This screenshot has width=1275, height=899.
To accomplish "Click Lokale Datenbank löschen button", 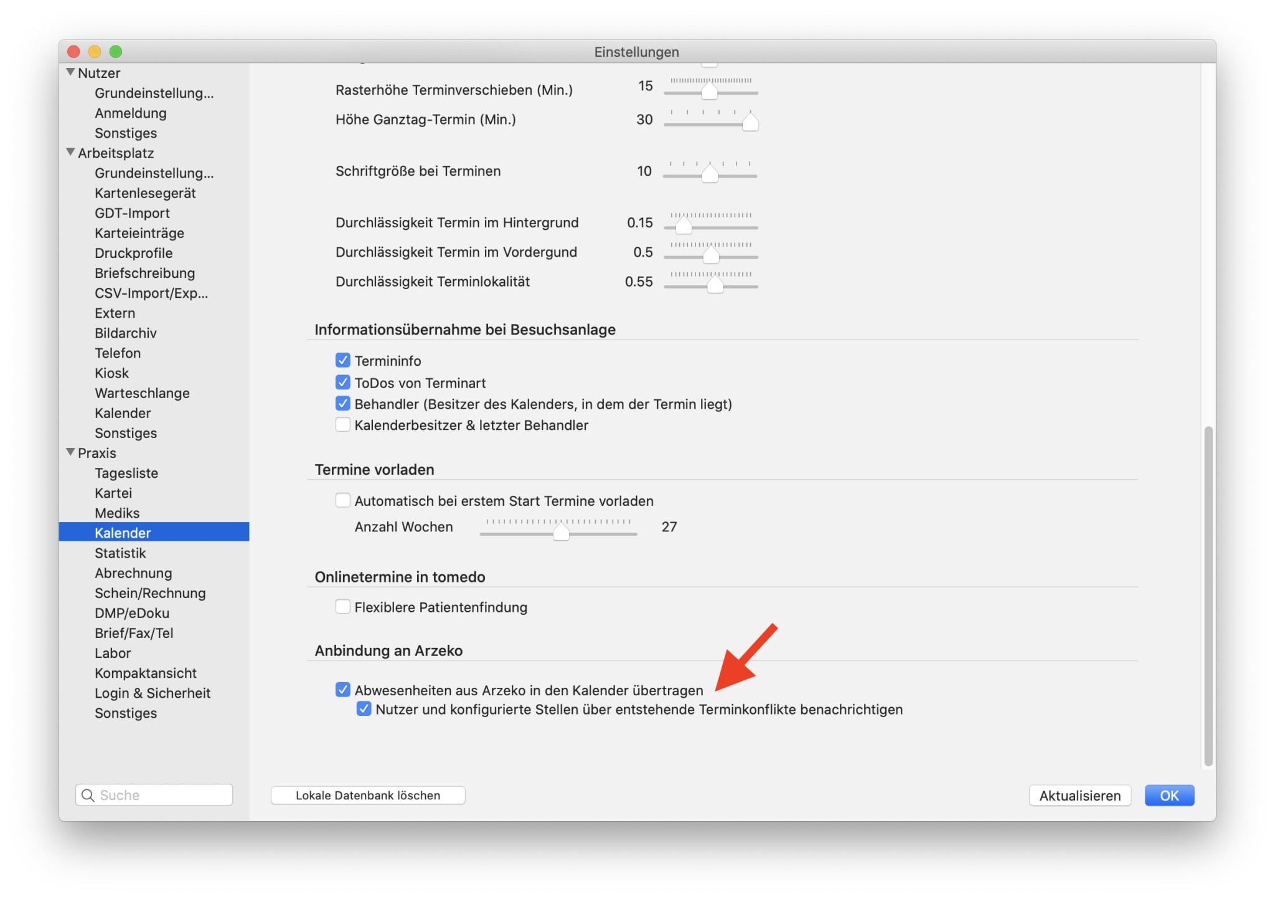I will [368, 795].
